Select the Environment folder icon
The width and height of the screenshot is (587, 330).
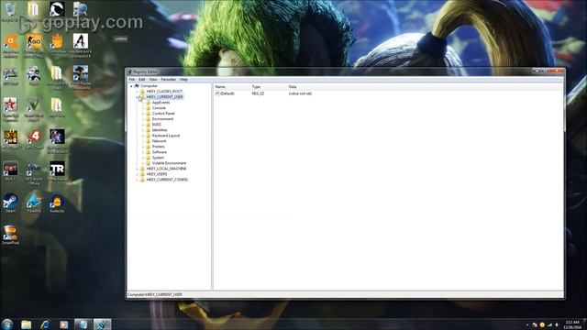[x=149, y=119]
